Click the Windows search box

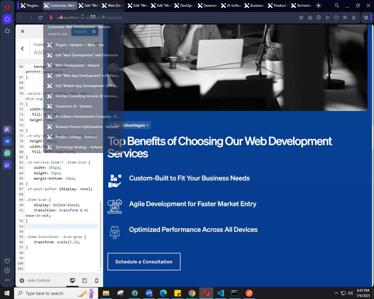pyautogui.click(x=56, y=293)
